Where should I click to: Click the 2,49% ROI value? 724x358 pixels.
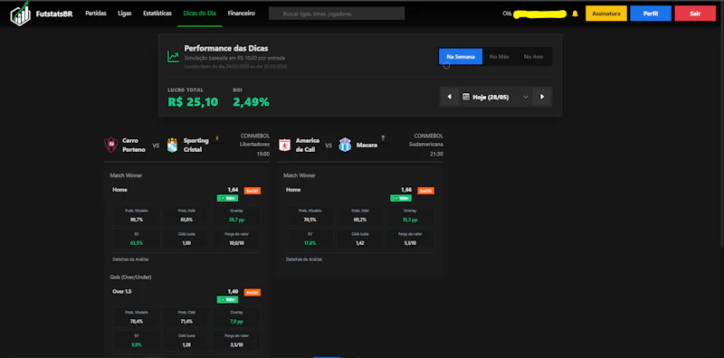click(x=252, y=102)
